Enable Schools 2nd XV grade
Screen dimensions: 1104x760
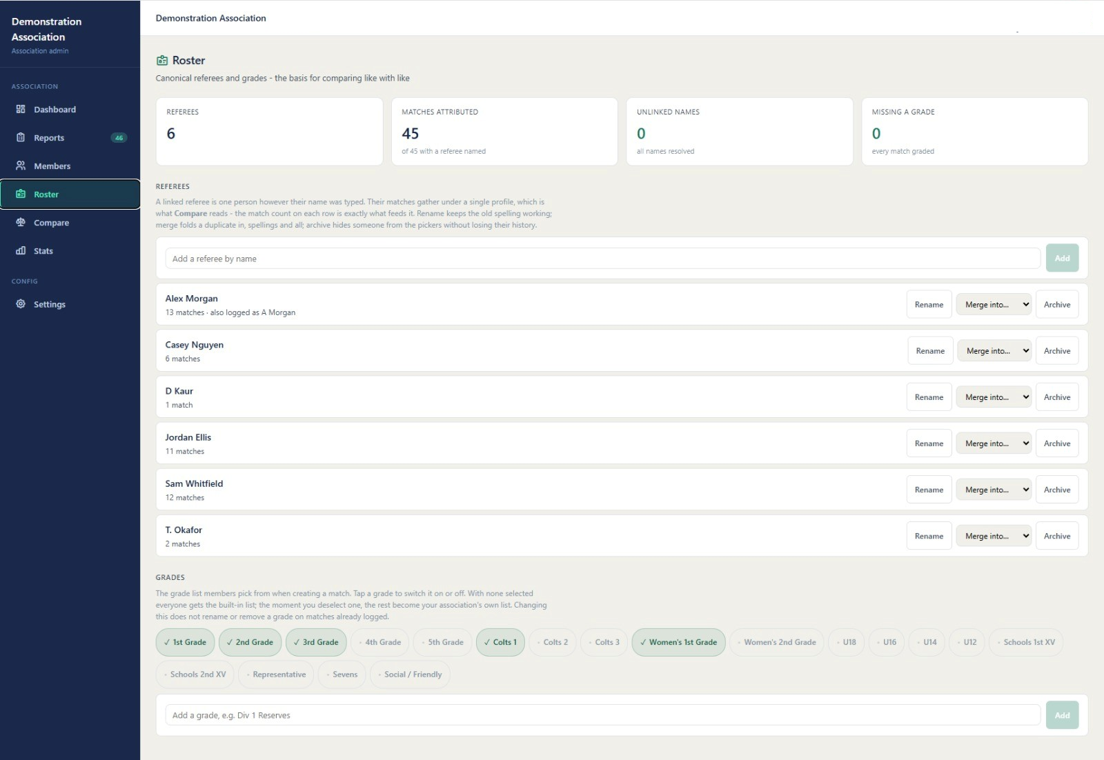(195, 674)
